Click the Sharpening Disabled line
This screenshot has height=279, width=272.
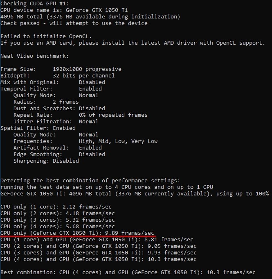(46, 161)
